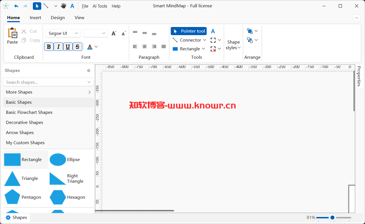The height and width of the screenshot is (224, 365).
Task: Switch to the View tab
Action: pos(79,17)
